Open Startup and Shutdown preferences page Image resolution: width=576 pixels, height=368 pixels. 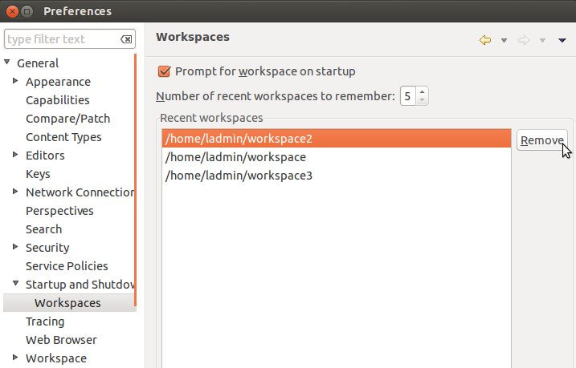pos(80,285)
